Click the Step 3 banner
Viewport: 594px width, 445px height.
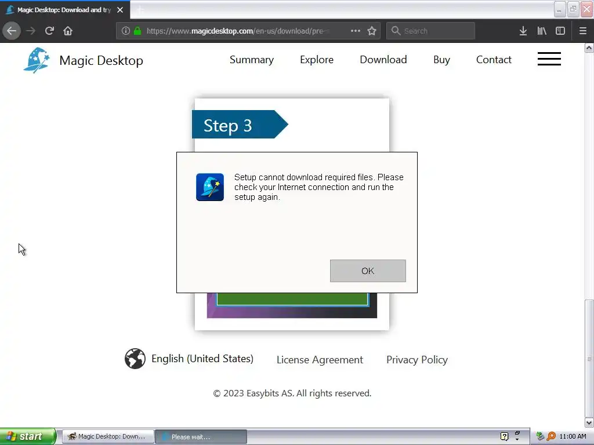pos(240,125)
